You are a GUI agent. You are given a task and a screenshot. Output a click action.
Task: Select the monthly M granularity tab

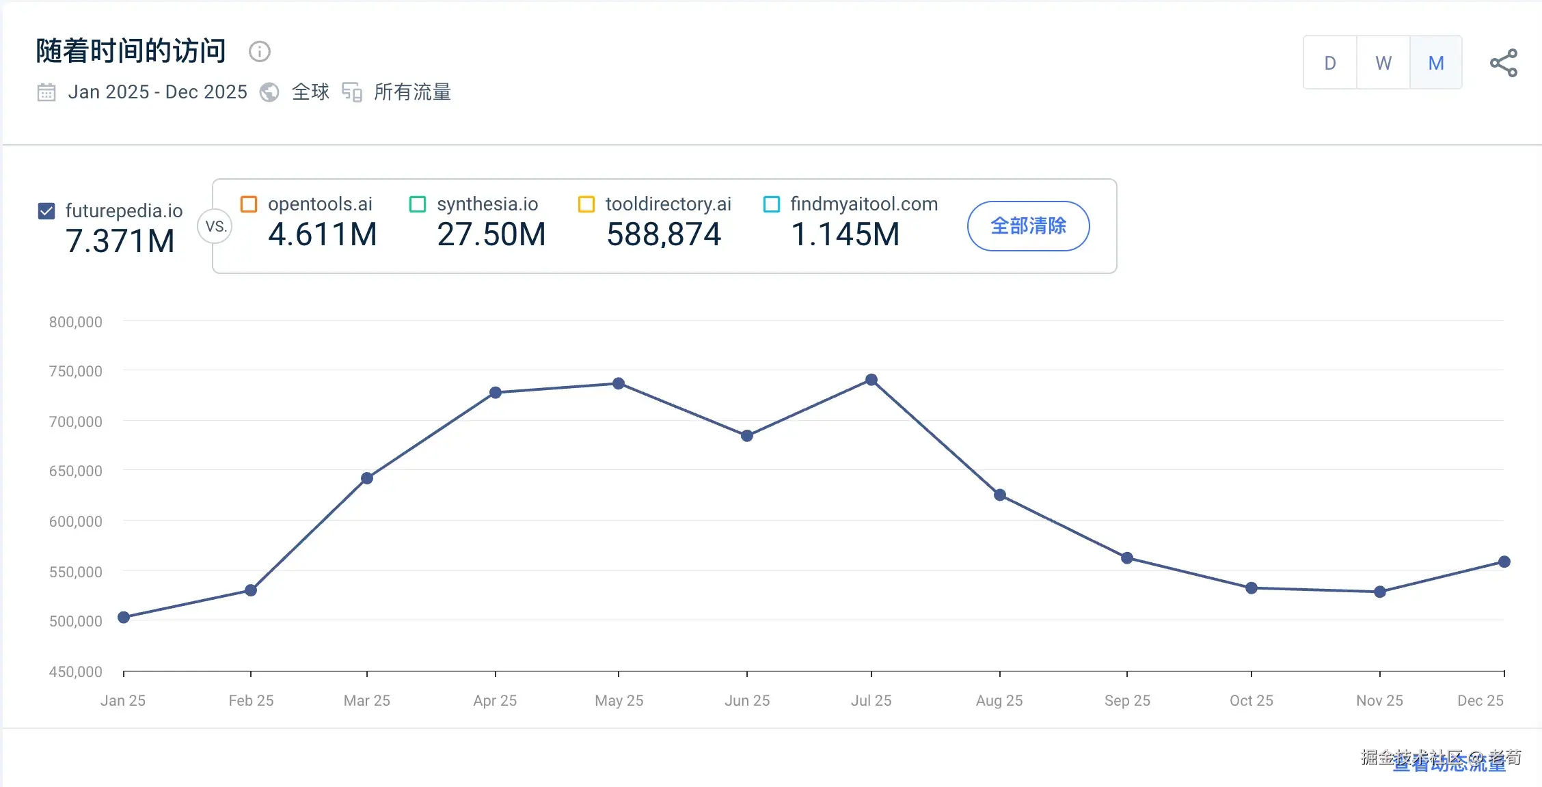pos(1436,63)
